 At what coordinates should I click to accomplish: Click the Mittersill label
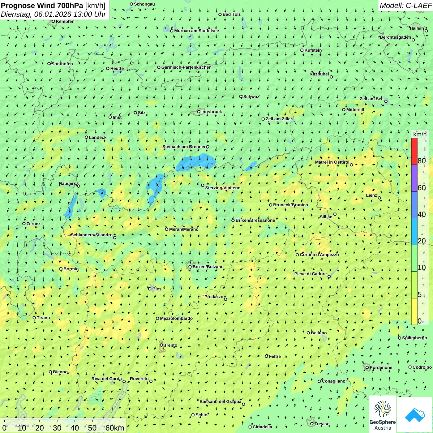(x=355, y=109)
